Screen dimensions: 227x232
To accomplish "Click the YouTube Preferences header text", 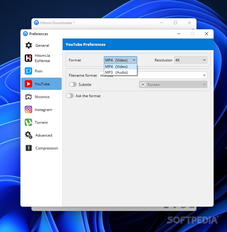I will pos(86,44).
